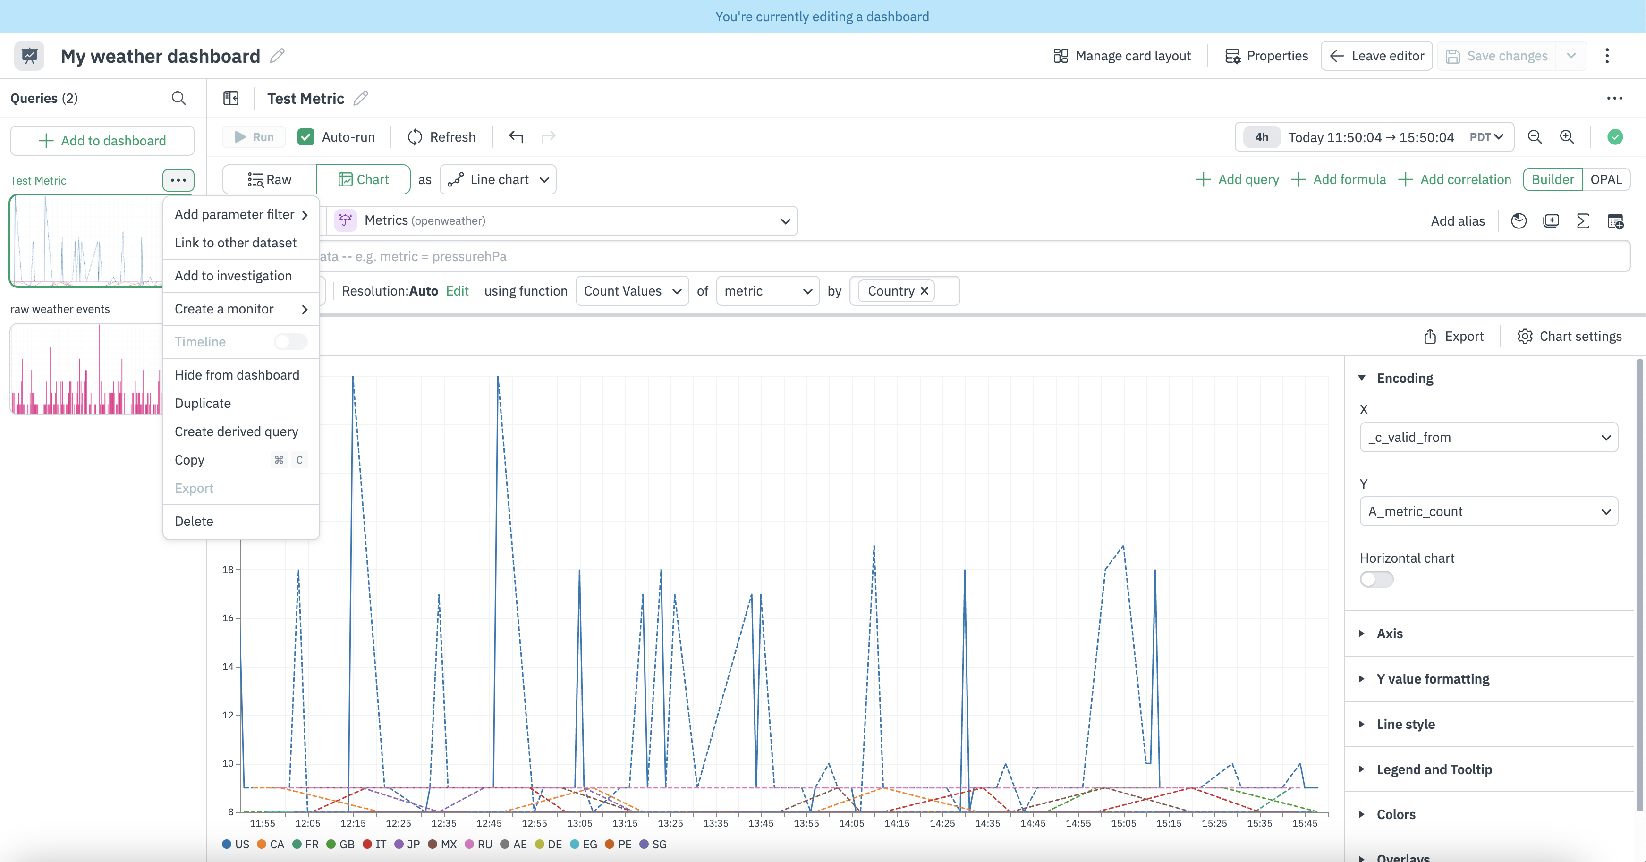
Task: Click the undo arrow icon
Action: (x=516, y=137)
